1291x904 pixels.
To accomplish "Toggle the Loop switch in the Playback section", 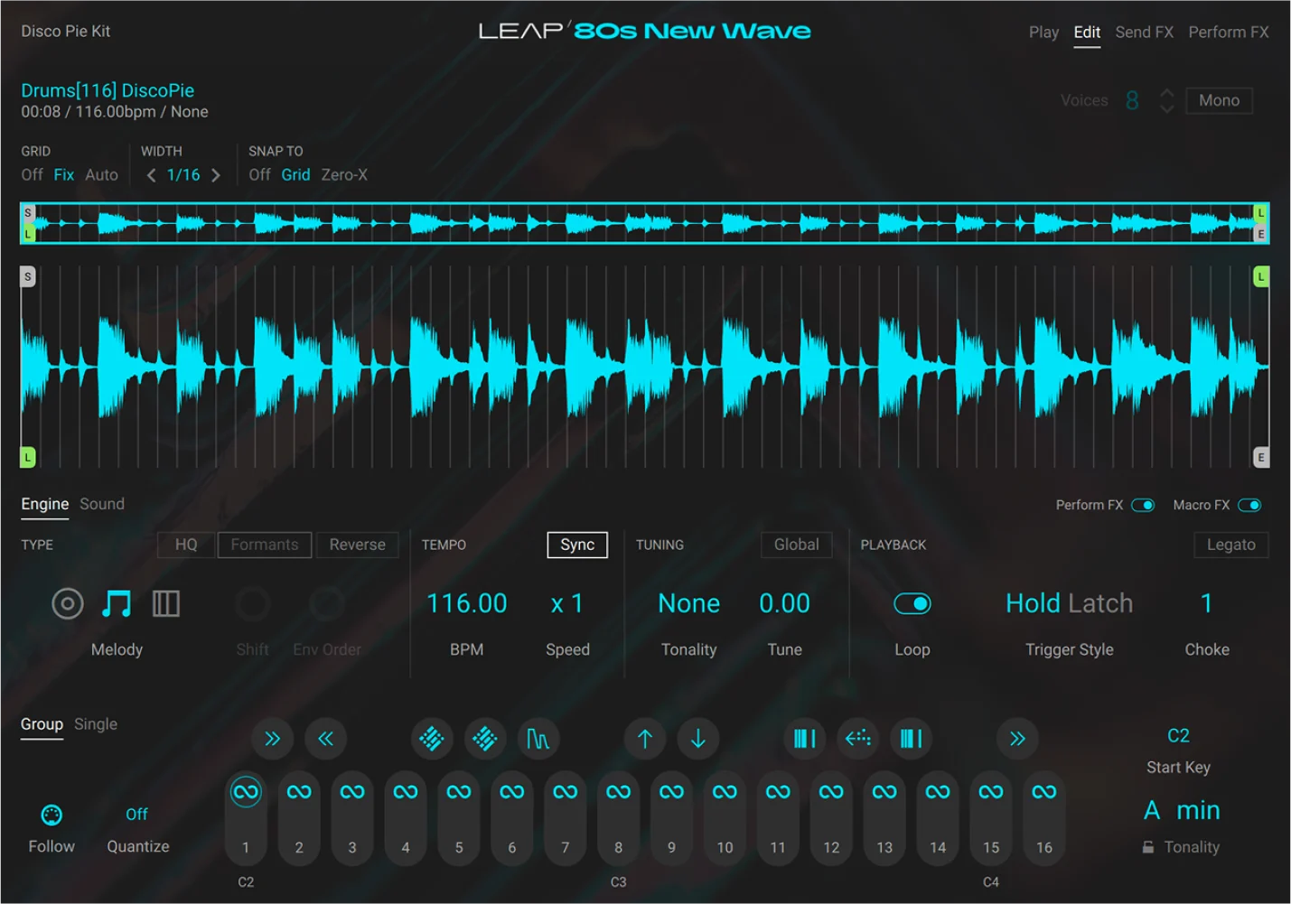I will pyautogui.click(x=912, y=602).
